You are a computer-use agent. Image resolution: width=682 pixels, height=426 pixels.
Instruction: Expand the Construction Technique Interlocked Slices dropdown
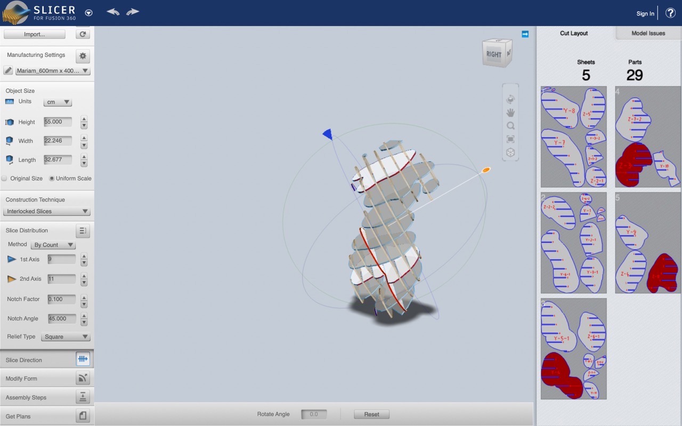coord(47,211)
